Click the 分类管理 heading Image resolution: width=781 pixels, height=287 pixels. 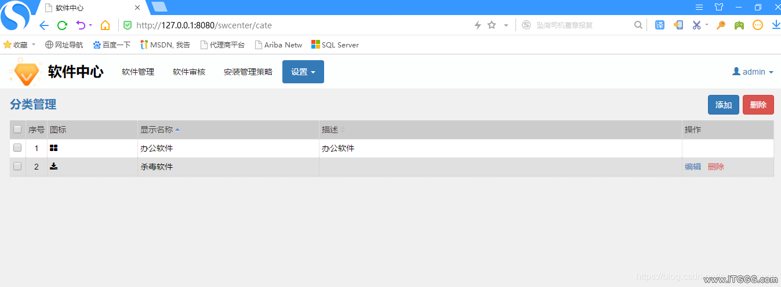click(33, 105)
